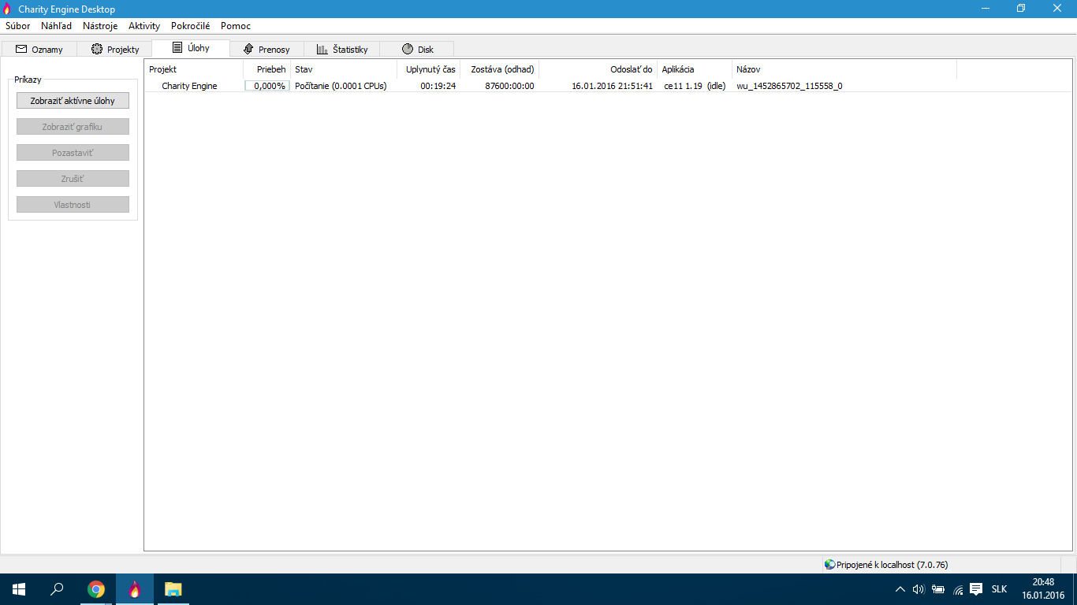1077x605 pixels.
Task: Sort by the Odoslať do column header
Action: (x=598, y=69)
